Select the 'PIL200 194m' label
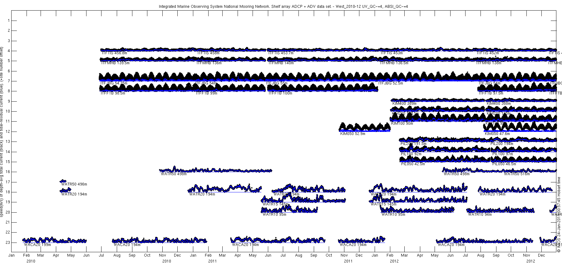 click(502, 144)
